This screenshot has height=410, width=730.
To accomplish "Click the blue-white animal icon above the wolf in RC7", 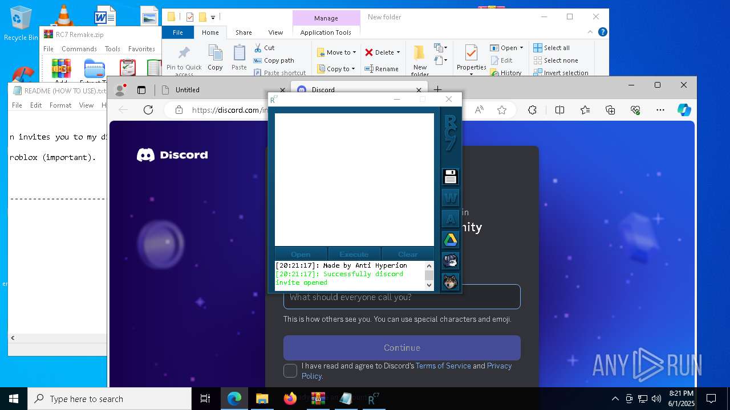I will 451,261.
